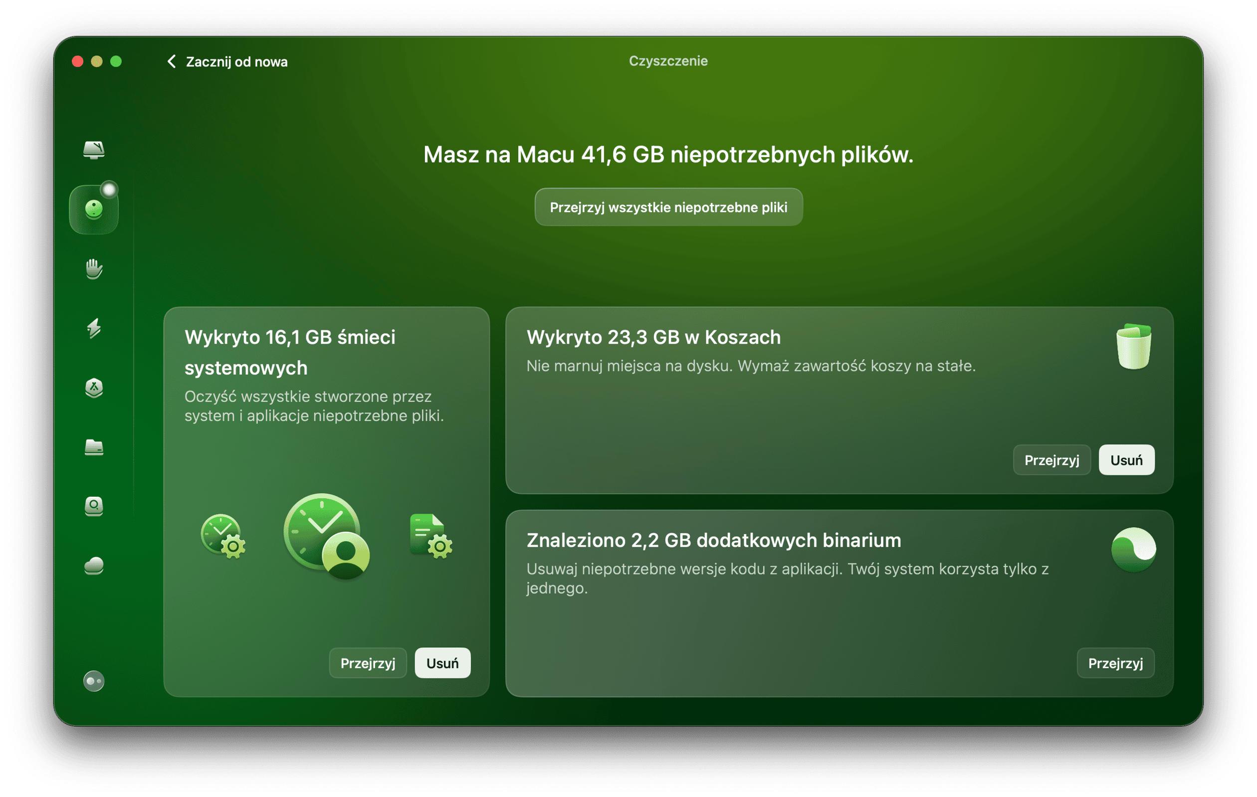This screenshot has height=797, width=1257.
Task: Open the system junk details via 'Przejrzyj'
Action: (x=368, y=663)
